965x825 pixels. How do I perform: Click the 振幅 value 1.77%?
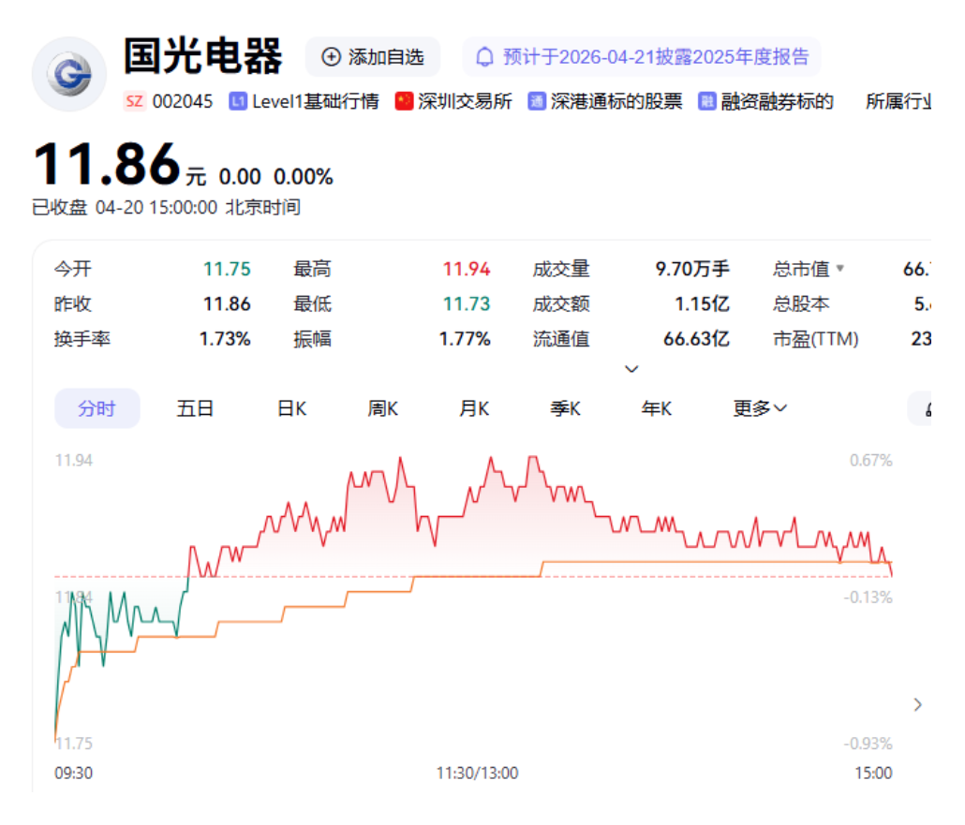coord(465,339)
